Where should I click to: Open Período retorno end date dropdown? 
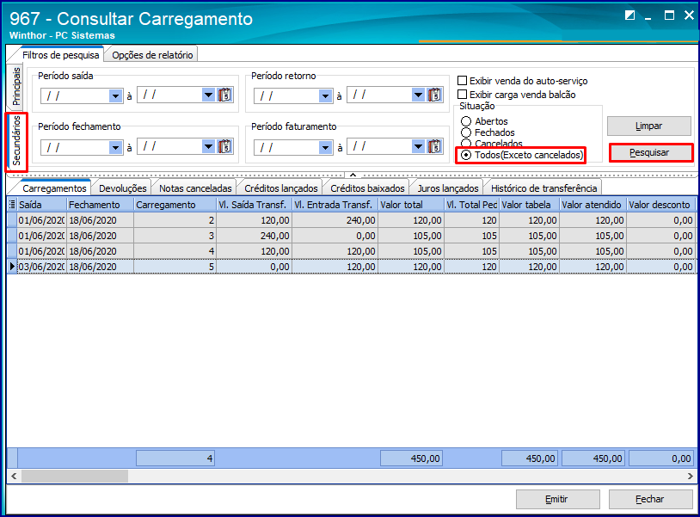click(x=418, y=95)
